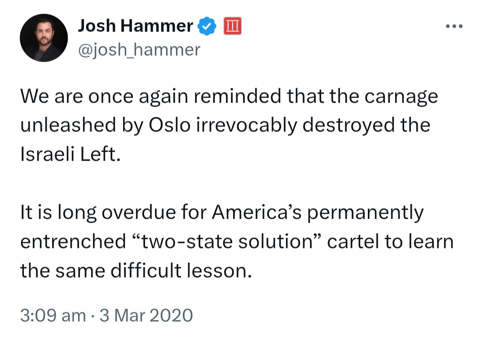The height and width of the screenshot is (345, 485).
Task: Click the word Oslo in the tweet
Action: click(x=169, y=125)
